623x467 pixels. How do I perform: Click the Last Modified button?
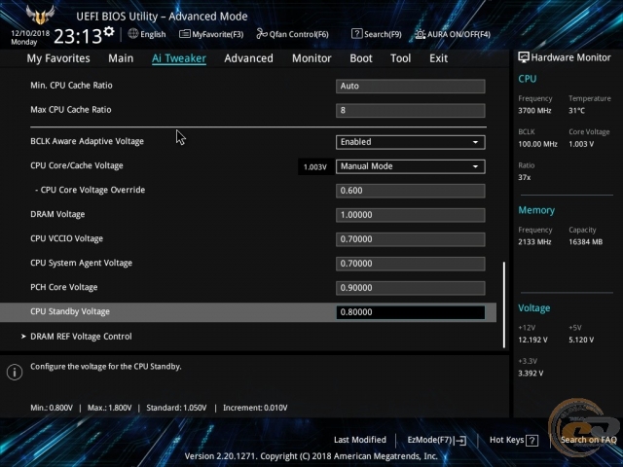360,440
